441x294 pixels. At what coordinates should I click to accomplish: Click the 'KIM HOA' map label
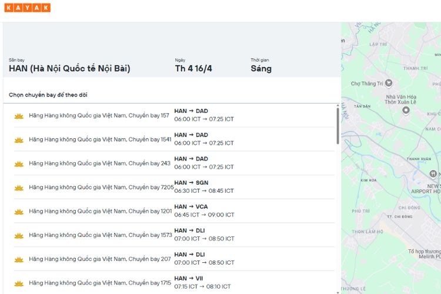point(369,180)
